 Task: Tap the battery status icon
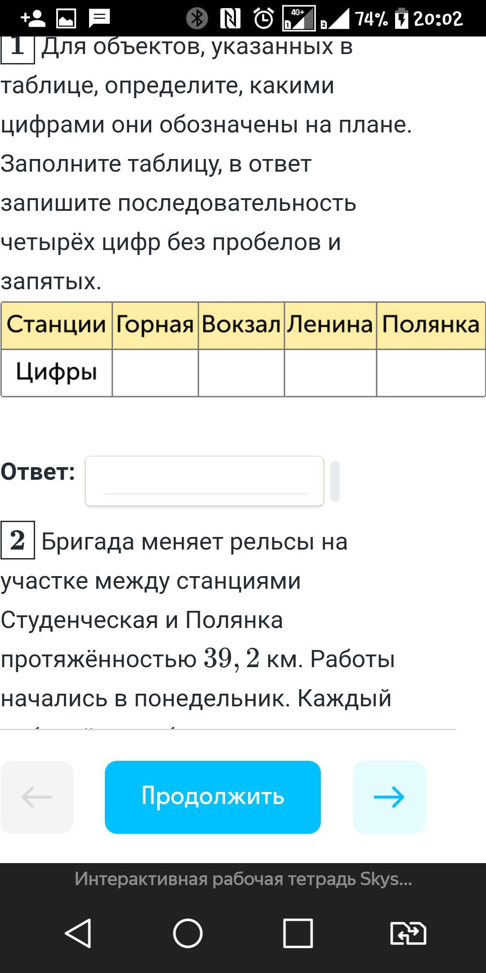tap(401, 18)
